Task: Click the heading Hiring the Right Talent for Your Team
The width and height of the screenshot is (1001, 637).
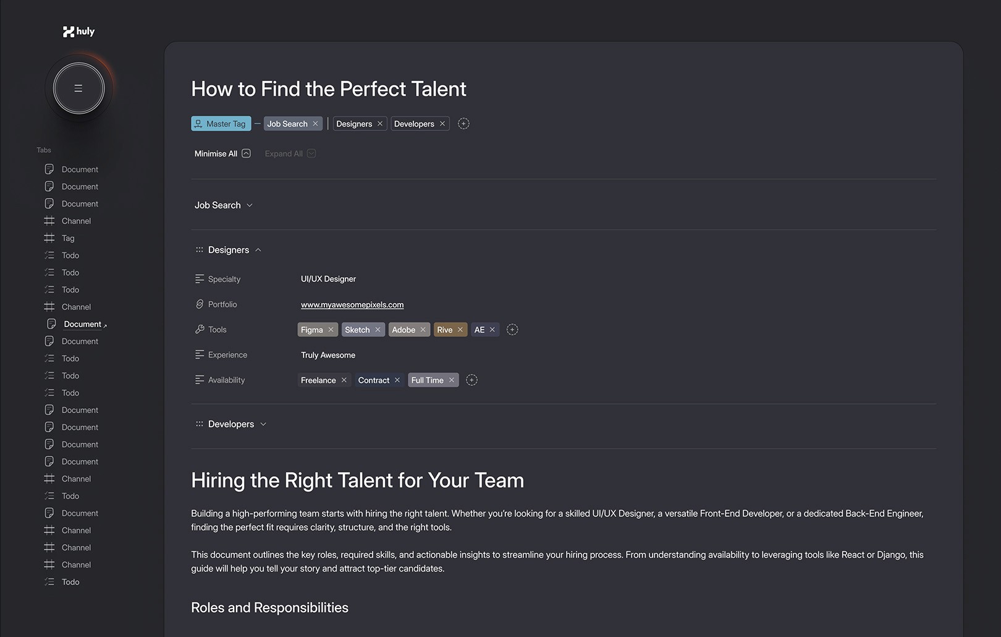Action: [x=358, y=481]
